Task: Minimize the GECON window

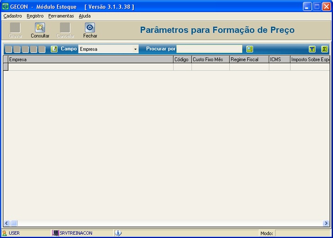Action: tap(307, 6)
